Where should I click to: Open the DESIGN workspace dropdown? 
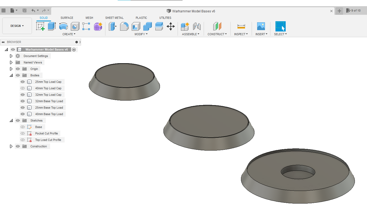(17, 26)
